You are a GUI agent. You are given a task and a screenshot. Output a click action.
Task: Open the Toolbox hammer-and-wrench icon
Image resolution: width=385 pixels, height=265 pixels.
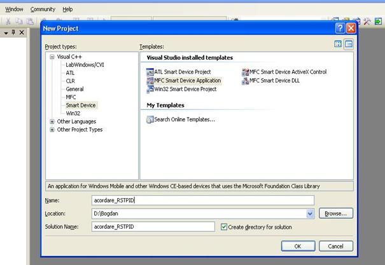[x=367, y=22]
